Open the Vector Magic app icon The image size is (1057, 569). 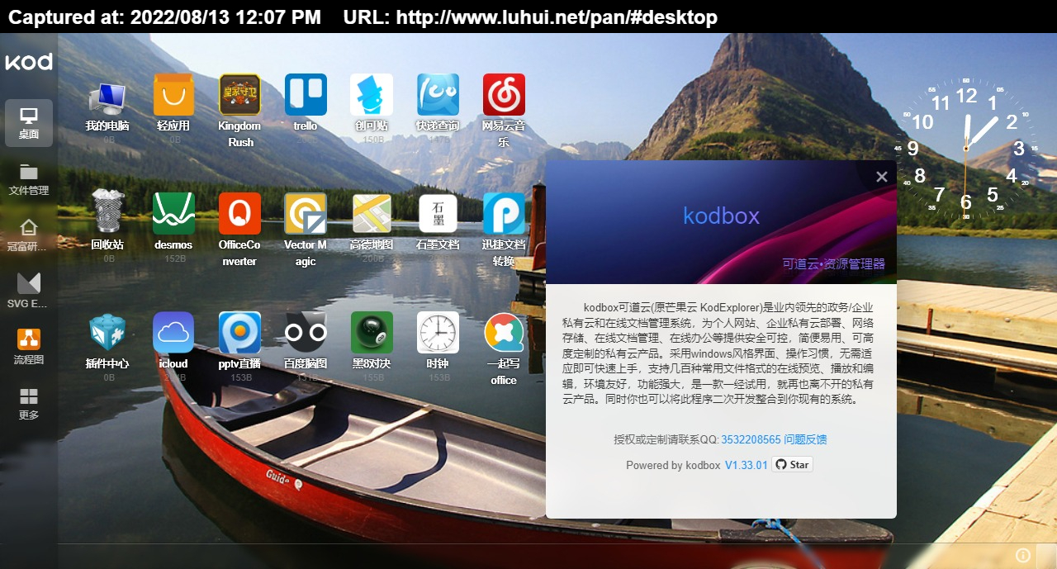tap(306, 214)
